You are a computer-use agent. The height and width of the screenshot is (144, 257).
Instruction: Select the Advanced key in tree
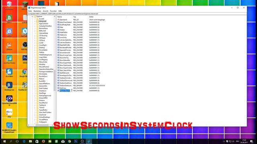point(43,21)
